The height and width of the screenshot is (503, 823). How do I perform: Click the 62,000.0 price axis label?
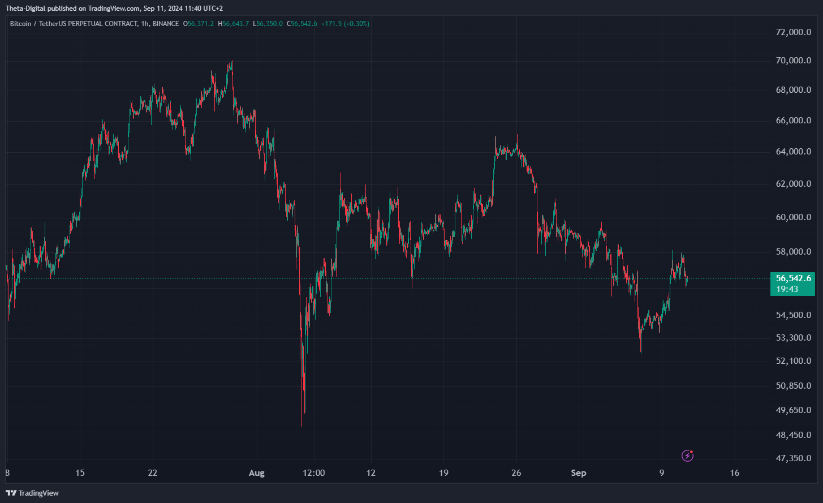pos(794,184)
